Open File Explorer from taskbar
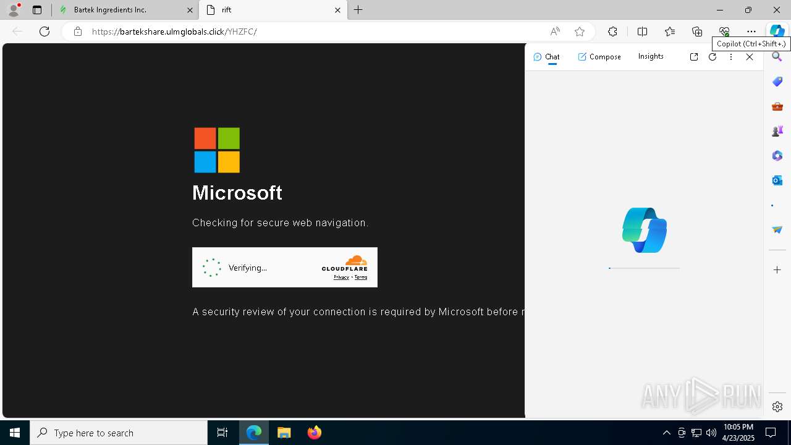791x445 pixels. [284, 433]
